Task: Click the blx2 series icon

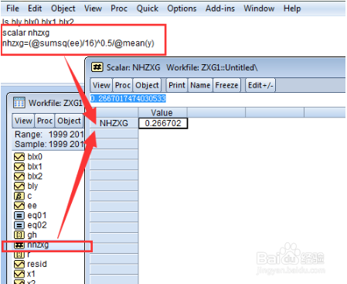Action: (x=19, y=176)
